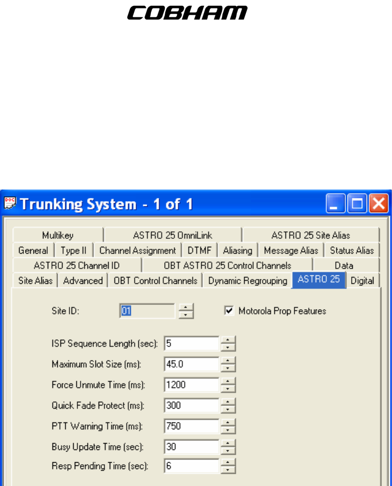Viewport: 392px width, 486px height.
Task: Decrease Busy Update Time value
Action: (x=228, y=451)
